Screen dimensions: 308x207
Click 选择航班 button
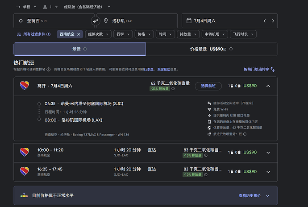click(x=208, y=86)
